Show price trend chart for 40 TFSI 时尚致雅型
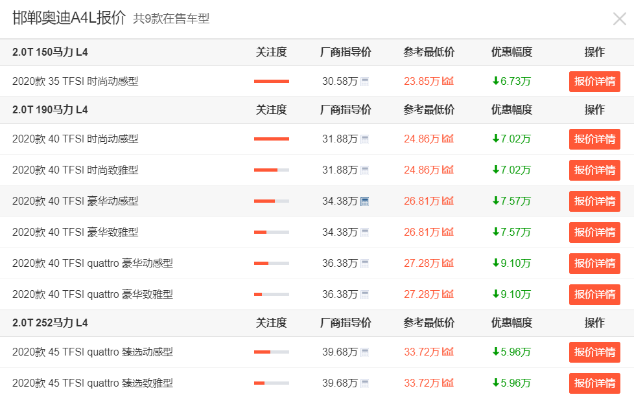The image size is (634, 397). 447,170
